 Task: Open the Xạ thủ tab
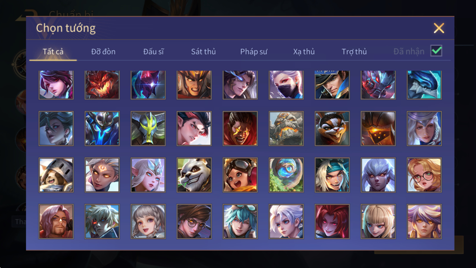point(304,52)
